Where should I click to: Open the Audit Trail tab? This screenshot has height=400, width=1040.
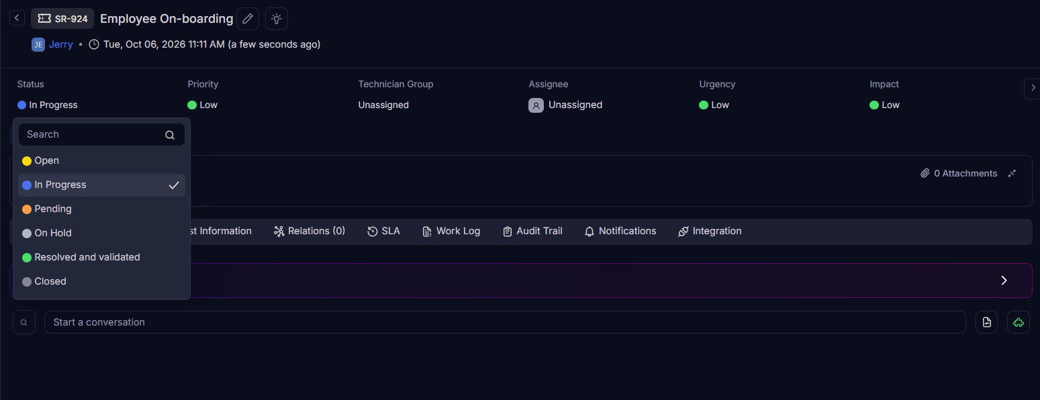pyautogui.click(x=532, y=231)
